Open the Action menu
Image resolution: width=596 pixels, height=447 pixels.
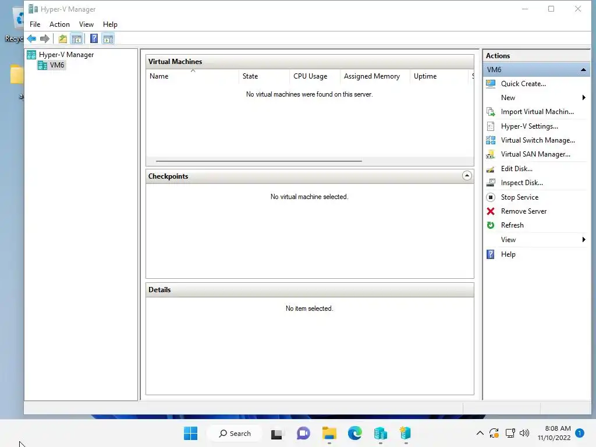(60, 24)
